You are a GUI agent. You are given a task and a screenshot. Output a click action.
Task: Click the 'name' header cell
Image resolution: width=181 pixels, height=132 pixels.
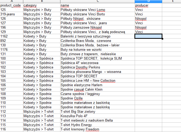click(x=97, y=5)
